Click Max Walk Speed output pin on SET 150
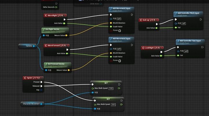 click(119, 88)
